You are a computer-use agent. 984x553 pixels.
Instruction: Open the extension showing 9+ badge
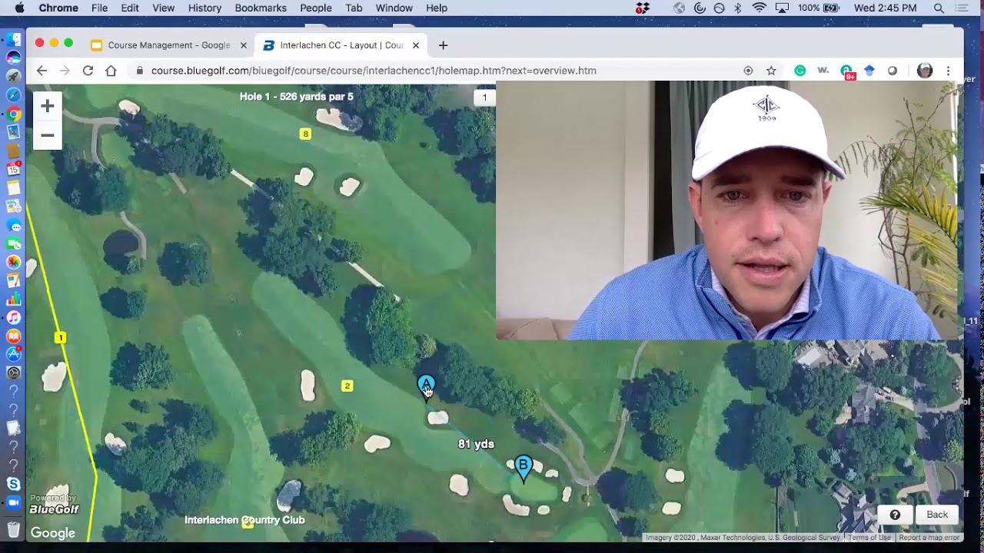pyautogui.click(x=847, y=71)
